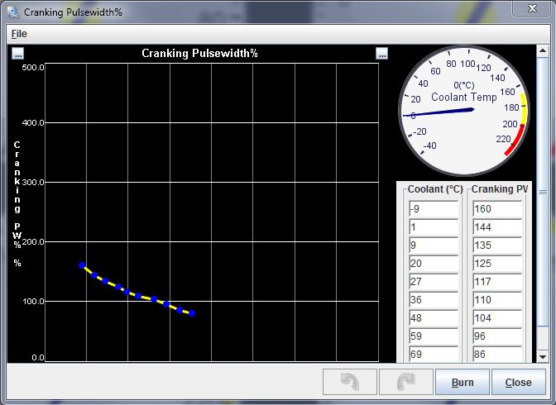
Task: Select the last blue point on the curve
Action: click(x=192, y=313)
